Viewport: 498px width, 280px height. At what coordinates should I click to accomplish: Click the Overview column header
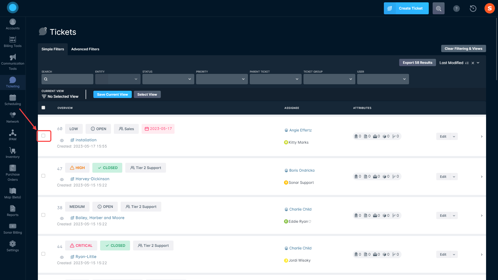point(65,108)
